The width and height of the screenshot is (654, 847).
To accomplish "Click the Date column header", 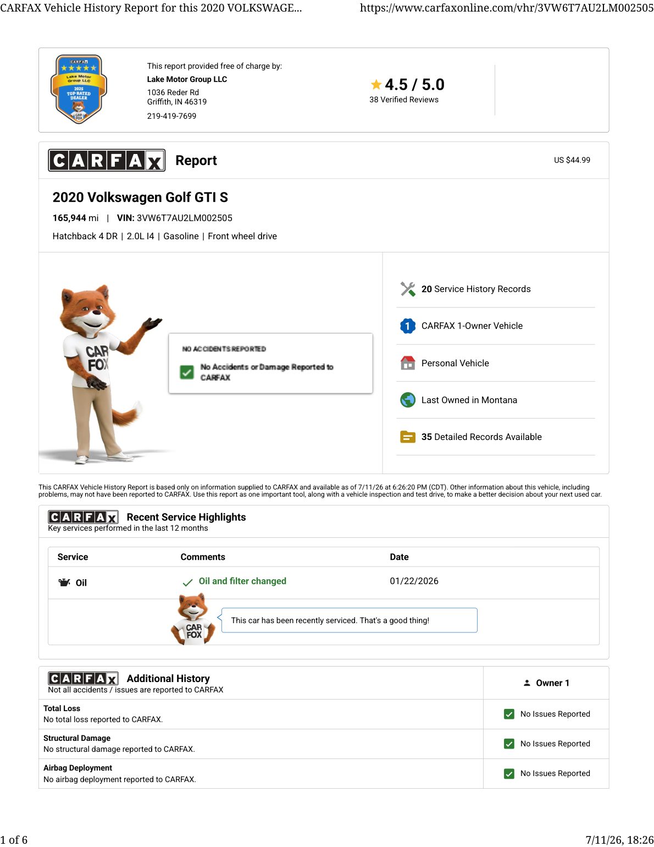I will (399, 557).
